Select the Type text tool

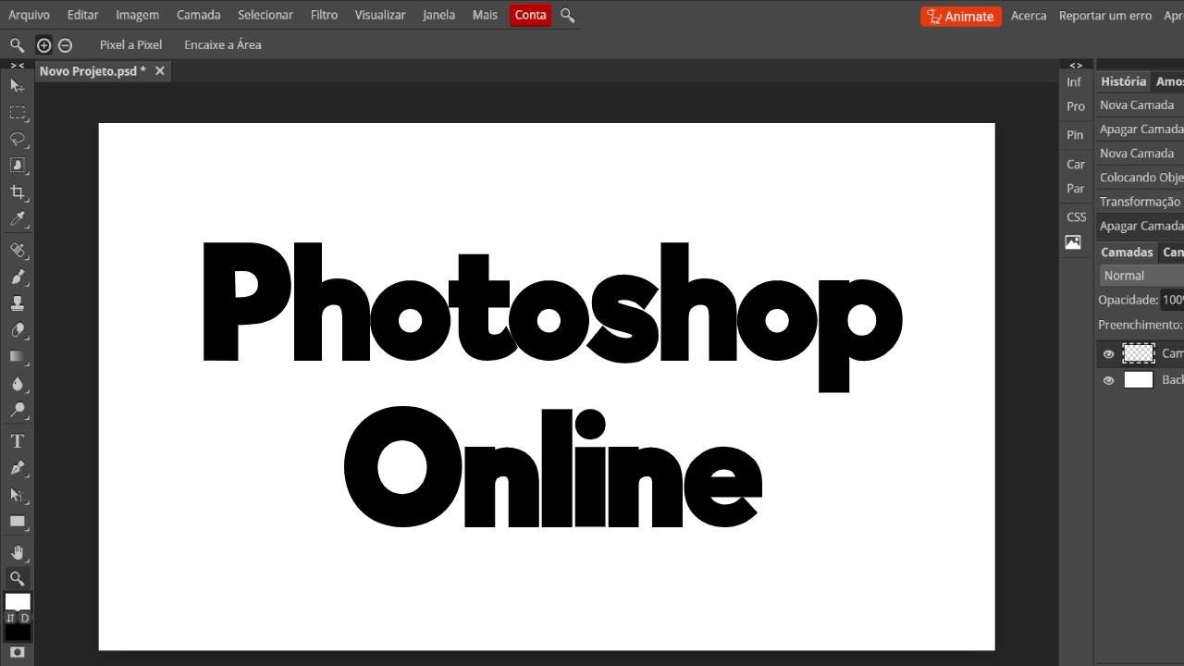[x=17, y=441]
